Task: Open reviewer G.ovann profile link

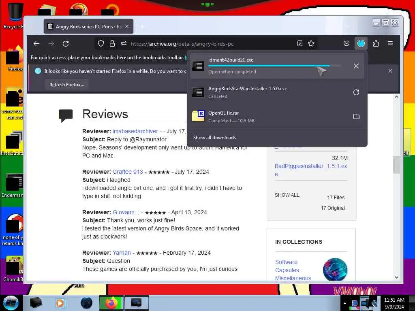Action: click(126, 212)
